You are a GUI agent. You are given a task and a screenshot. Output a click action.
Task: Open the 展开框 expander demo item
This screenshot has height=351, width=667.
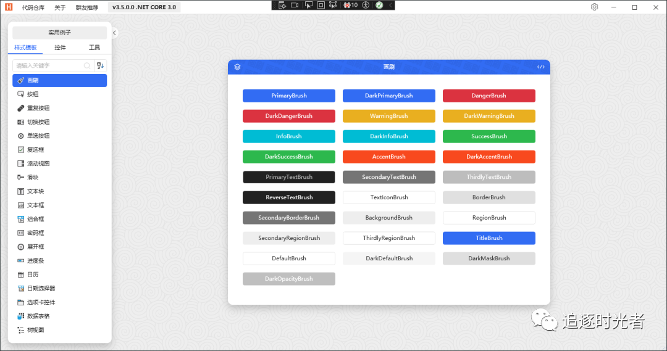(x=35, y=247)
